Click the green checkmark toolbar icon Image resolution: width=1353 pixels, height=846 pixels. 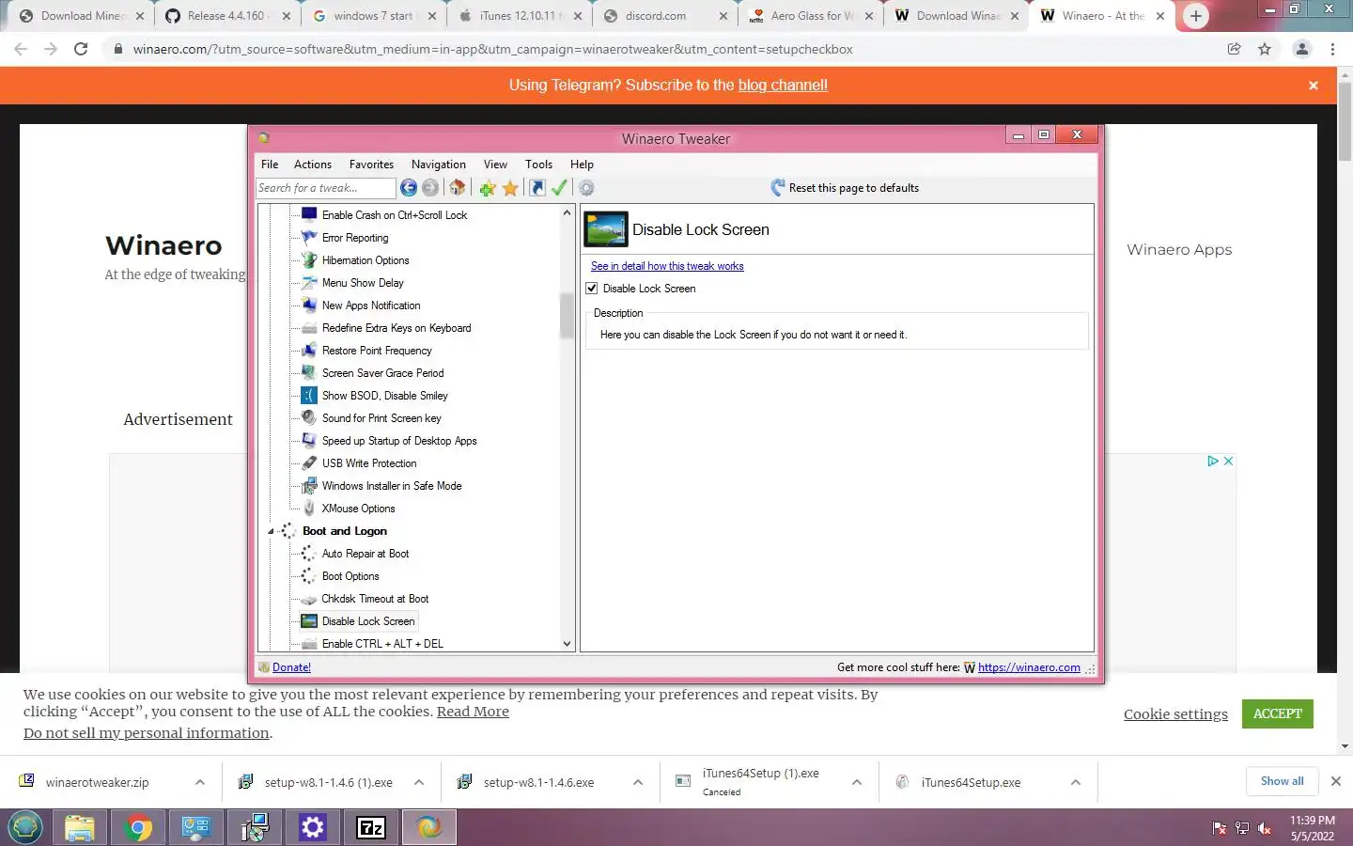(559, 188)
